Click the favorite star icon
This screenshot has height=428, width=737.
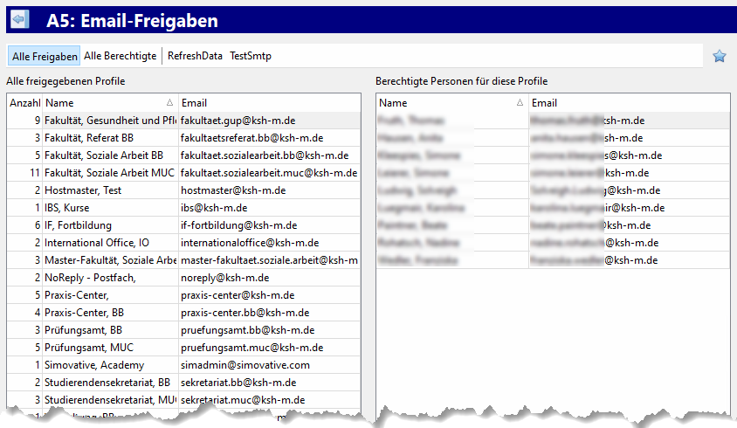(719, 56)
